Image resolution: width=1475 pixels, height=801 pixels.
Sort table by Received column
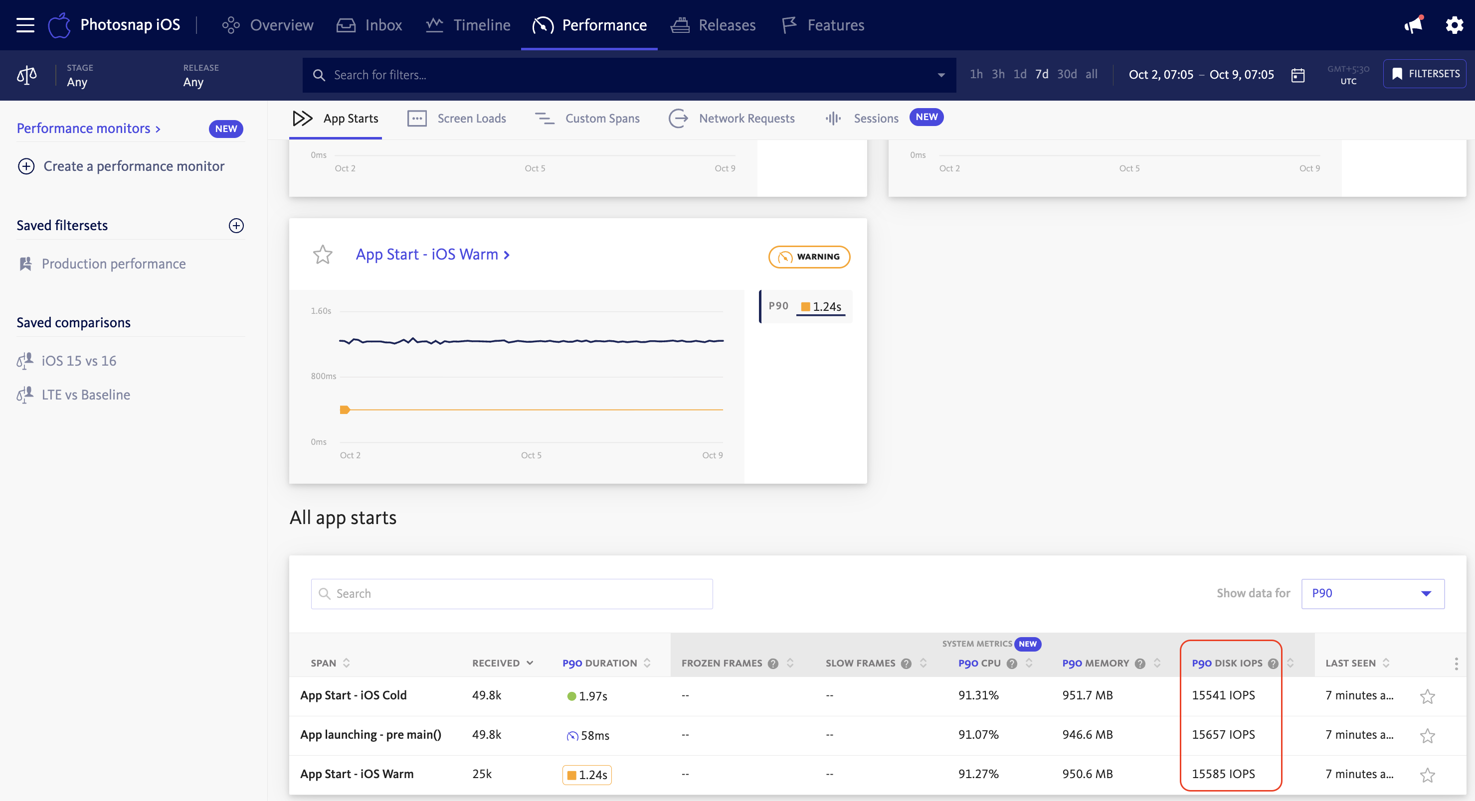pyautogui.click(x=502, y=663)
